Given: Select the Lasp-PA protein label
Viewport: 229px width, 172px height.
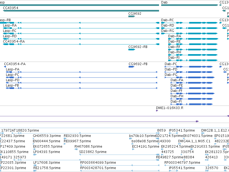Looking at the screenshot, I should (x=13, y=69).
